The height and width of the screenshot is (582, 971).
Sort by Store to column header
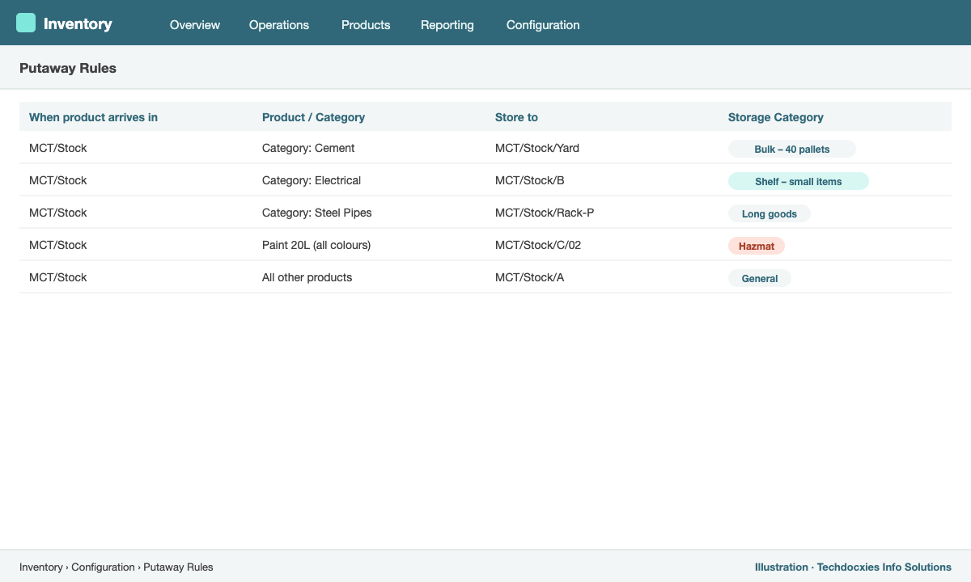[516, 117]
